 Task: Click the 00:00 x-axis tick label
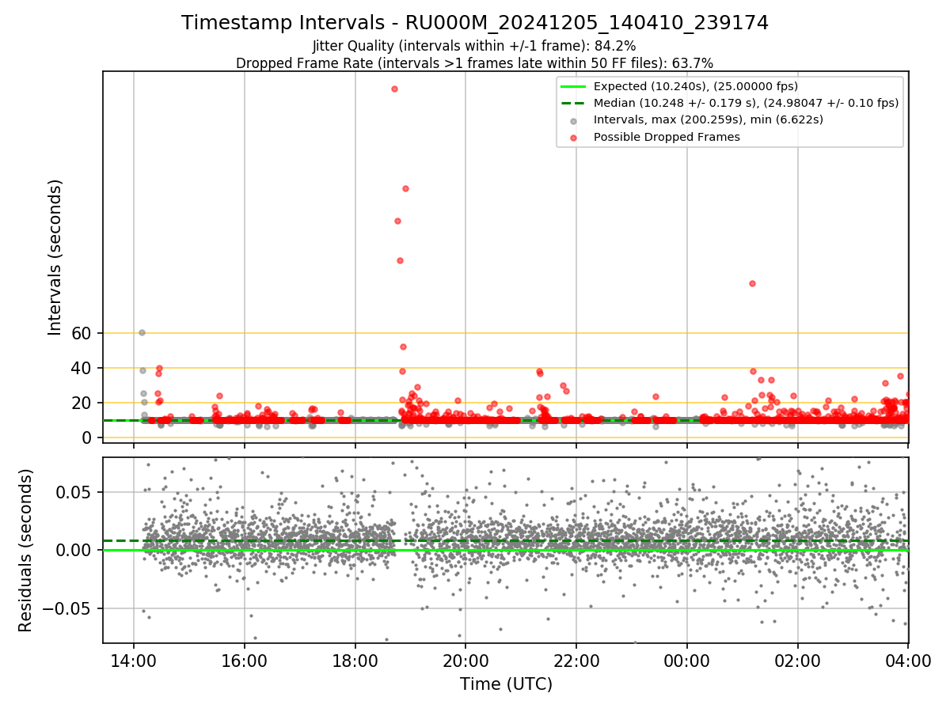(x=686, y=661)
